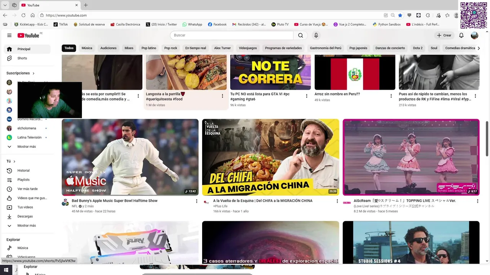Image resolution: width=490 pixels, height=275 pixels.
Task: Focus the Buscar search field
Action: tap(232, 35)
